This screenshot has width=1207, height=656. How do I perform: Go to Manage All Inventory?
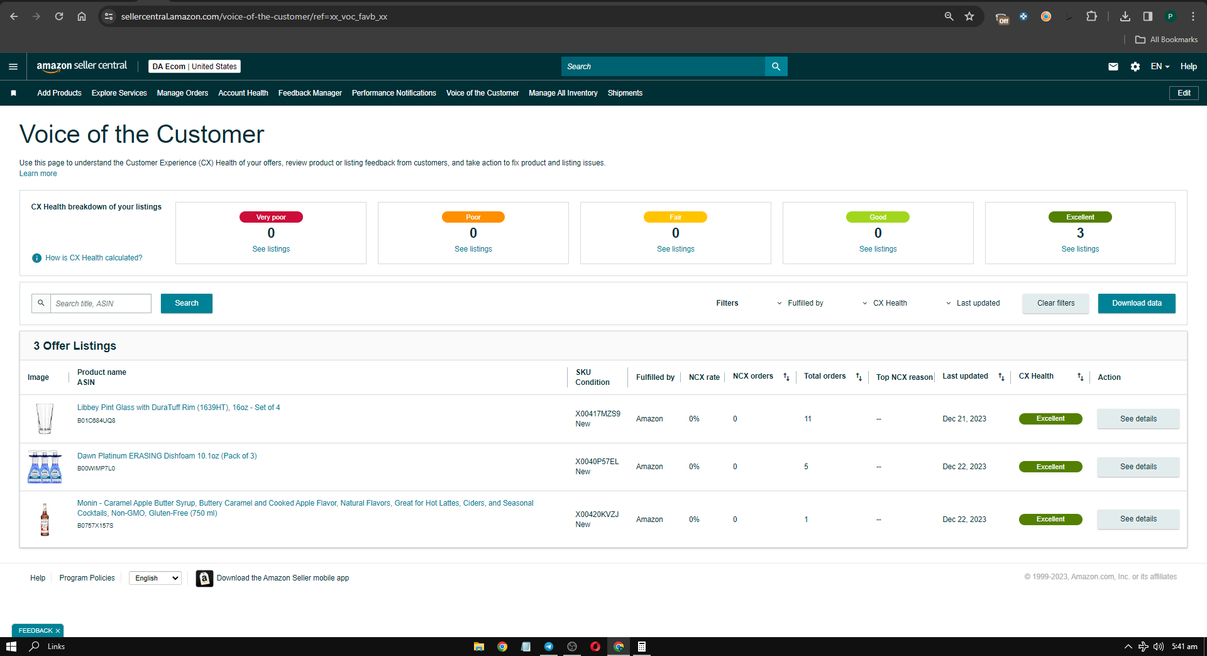pyautogui.click(x=563, y=93)
